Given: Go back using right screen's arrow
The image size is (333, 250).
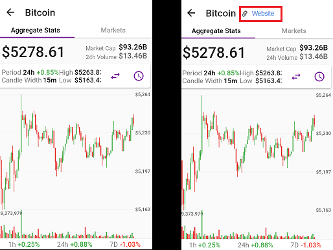Looking at the screenshot, I should (191, 13).
